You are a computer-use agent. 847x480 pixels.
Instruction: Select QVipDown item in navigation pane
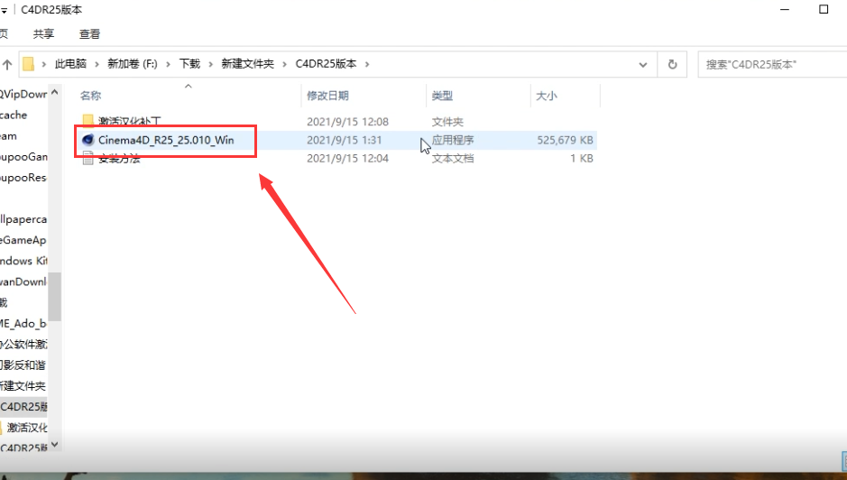pyautogui.click(x=23, y=94)
